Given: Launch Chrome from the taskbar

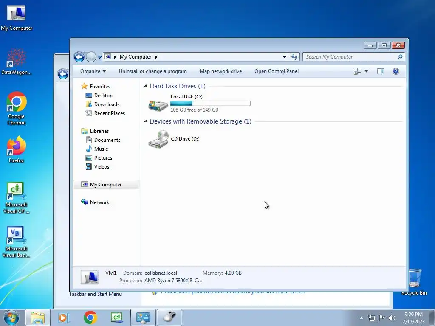Looking at the screenshot, I should point(90,318).
